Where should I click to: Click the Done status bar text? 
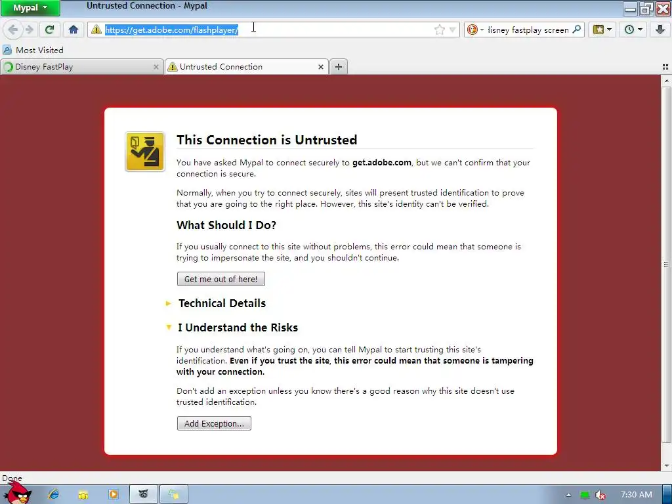coord(12,478)
